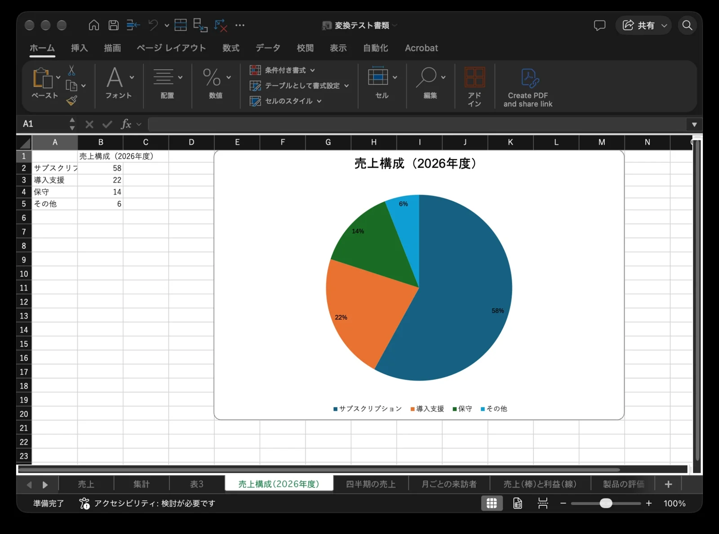Open the 校閲 ribbon tab
The height and width of the screenshot is (534, 719).
[x=305, y=48]
